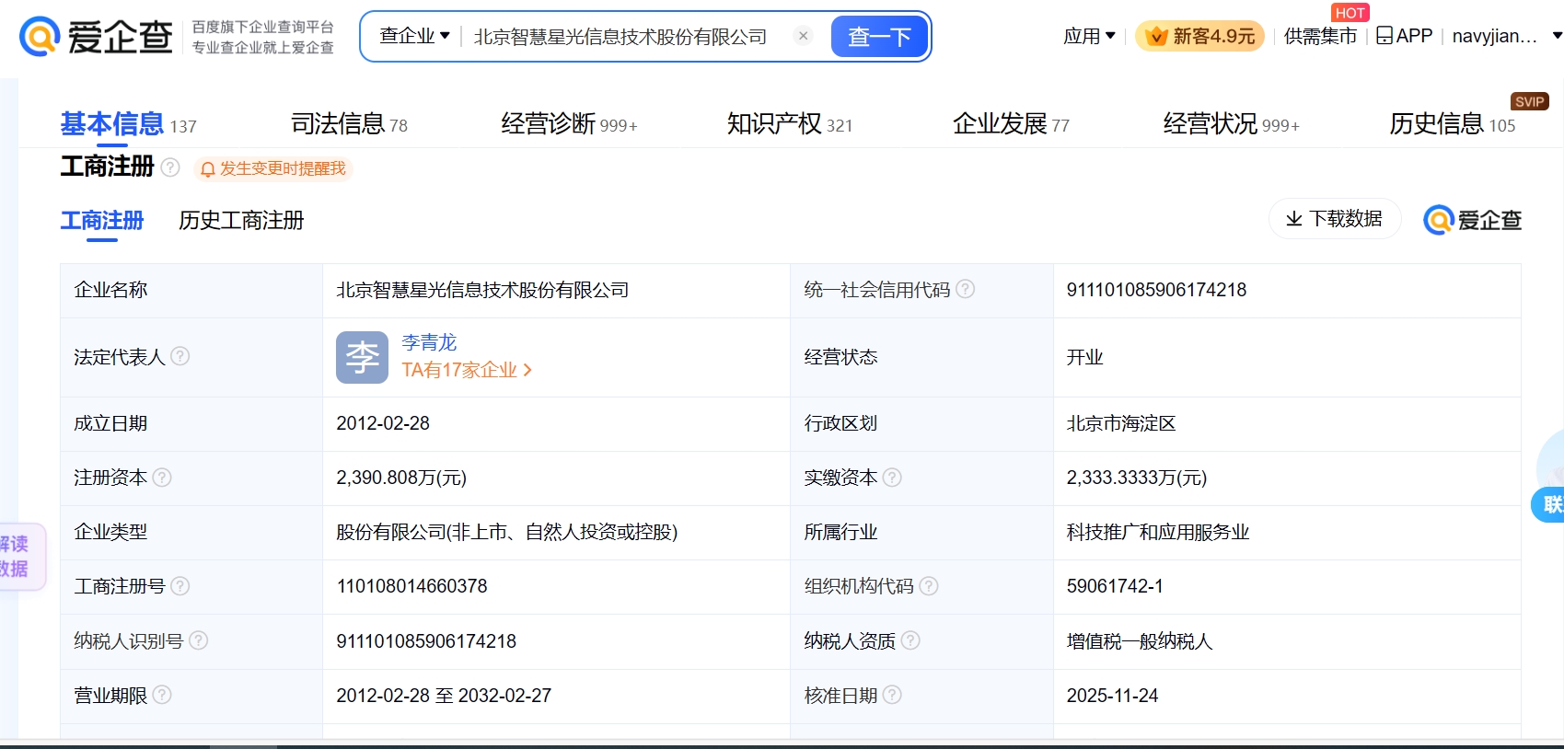This screenshot has height=749, width=1564.
Task: Clear the search box with X icon
Action: click(803, 36)
